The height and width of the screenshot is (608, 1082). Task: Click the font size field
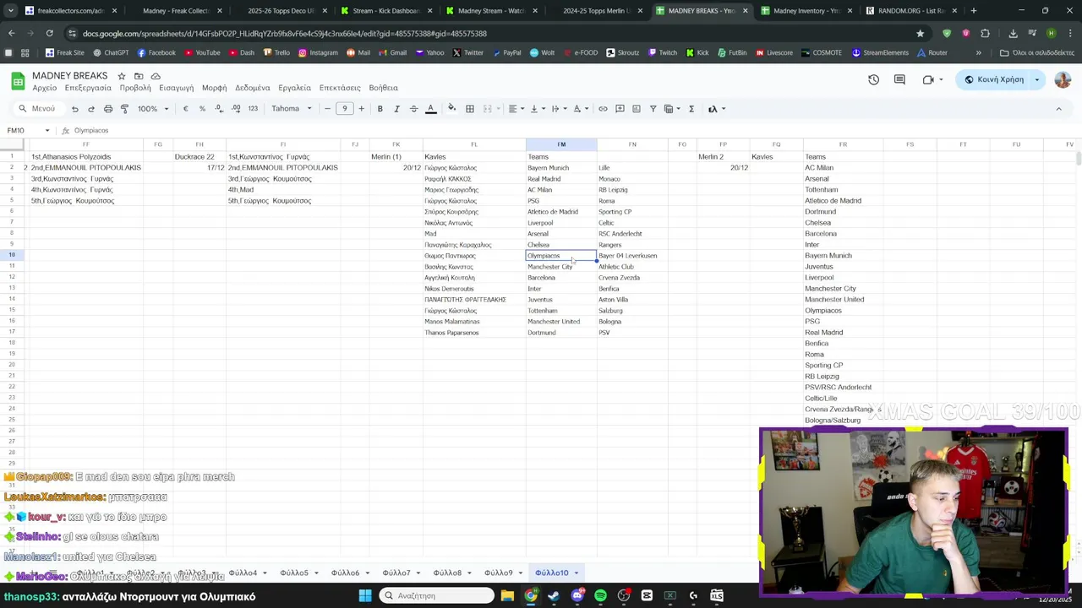click(344, 109)
